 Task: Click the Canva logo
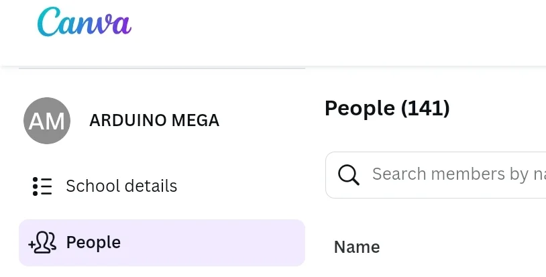(85, 21)
